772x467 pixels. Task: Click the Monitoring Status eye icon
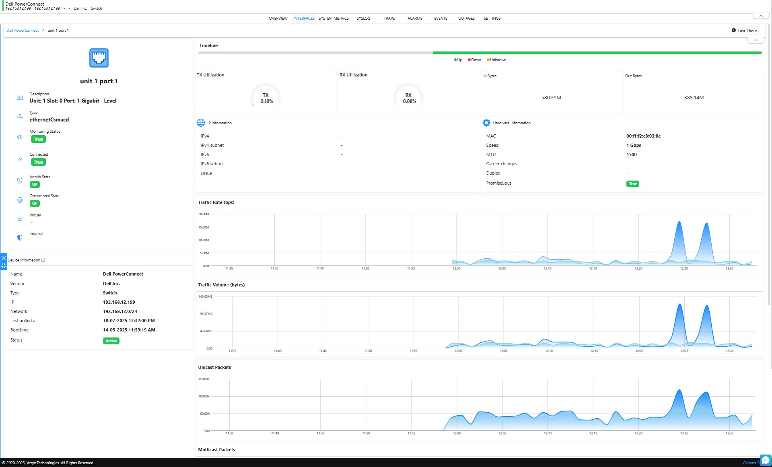tap(20, 137)
